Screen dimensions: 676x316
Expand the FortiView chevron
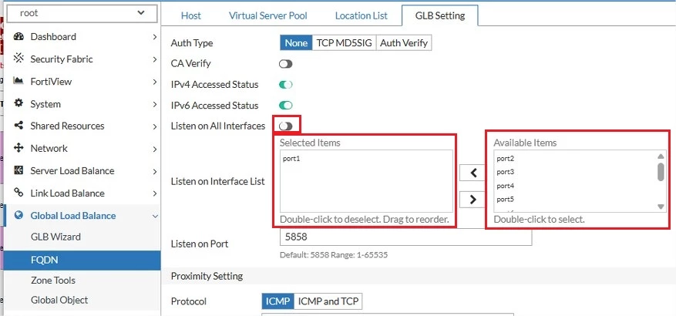[155, 82]
